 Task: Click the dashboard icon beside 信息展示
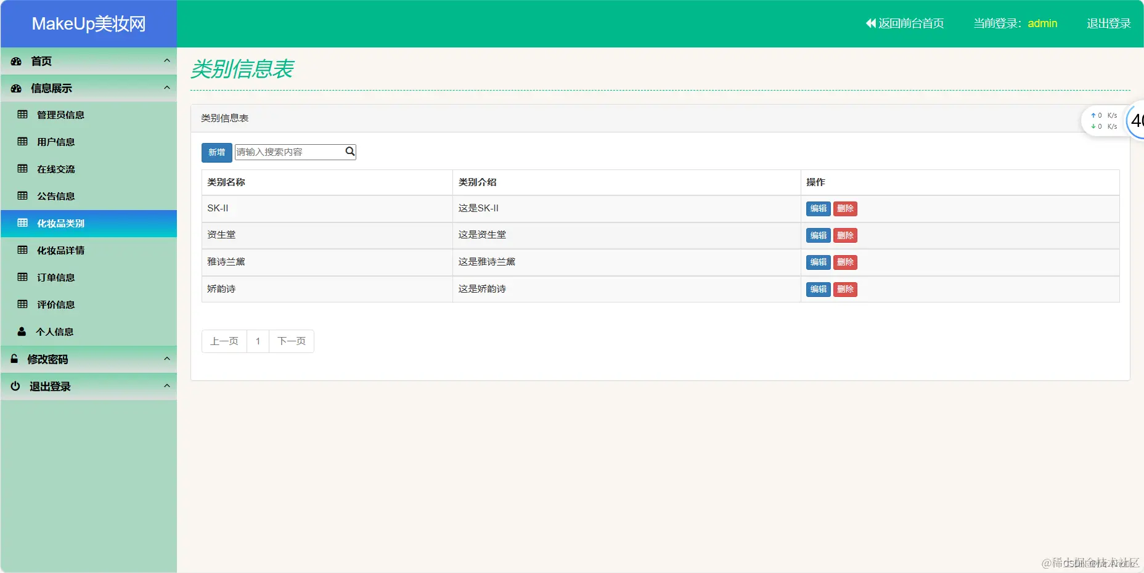pos(16,88)
